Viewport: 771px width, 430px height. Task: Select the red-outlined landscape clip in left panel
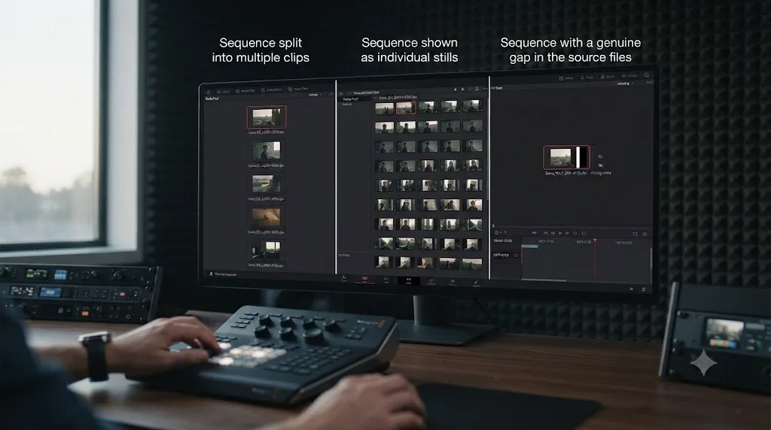tap(267, 117)
